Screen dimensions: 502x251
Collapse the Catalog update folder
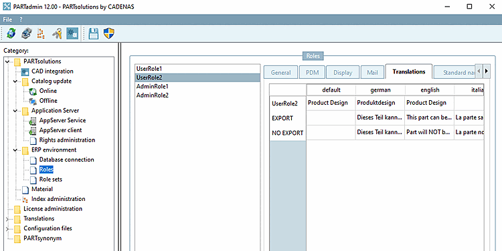(x=15, y=81)
